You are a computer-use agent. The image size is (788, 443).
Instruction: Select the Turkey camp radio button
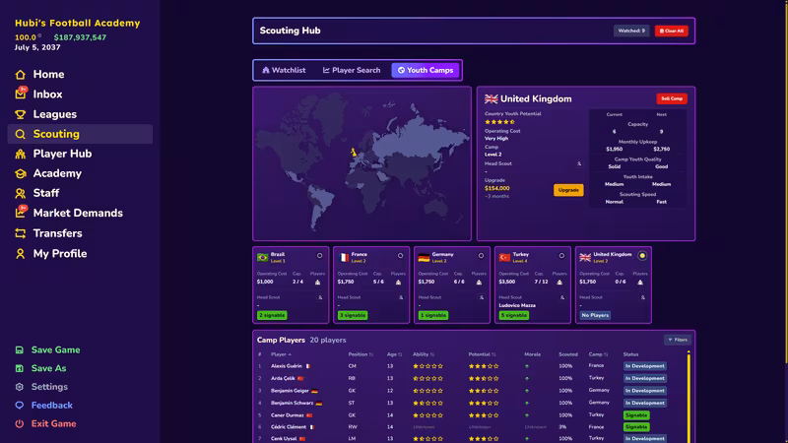point(561,256)
